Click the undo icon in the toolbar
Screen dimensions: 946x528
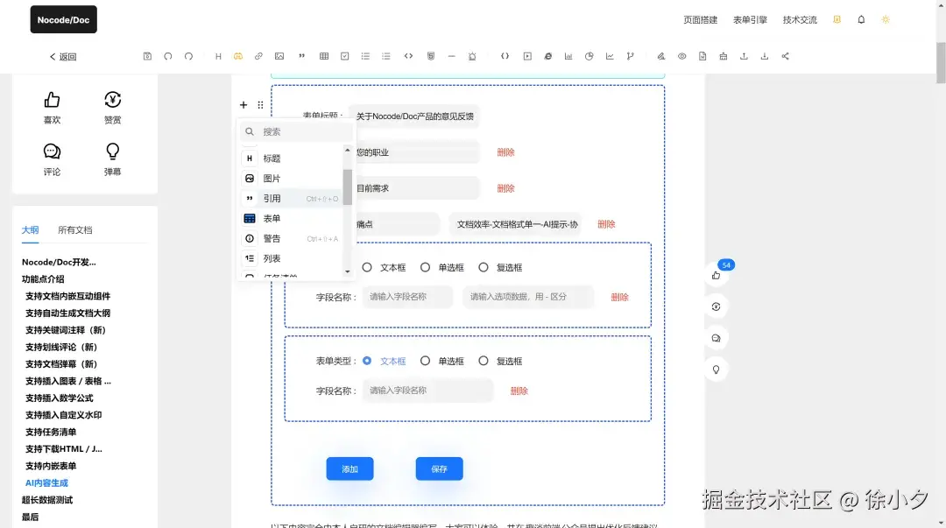point(168,55)
